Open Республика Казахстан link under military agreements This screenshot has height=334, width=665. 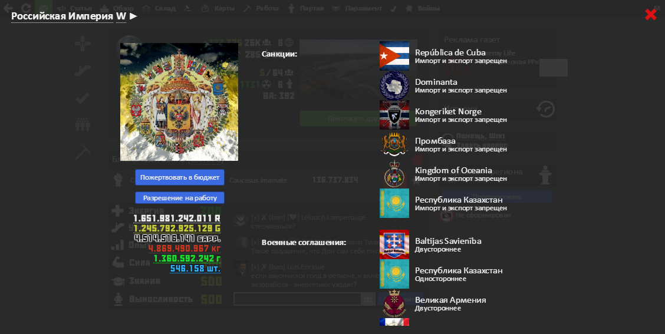point(459,270)
